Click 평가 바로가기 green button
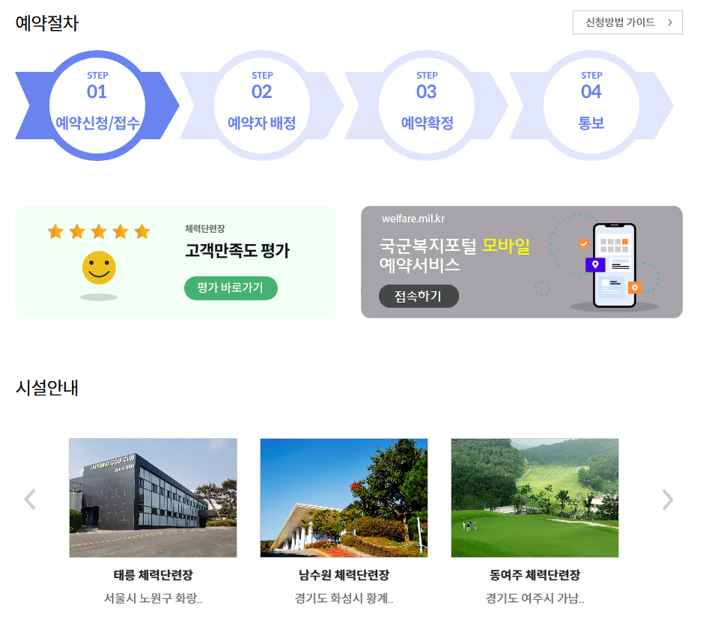Image resolution: width=709 pixels, height=626 pixels. [x=231, y=288]
